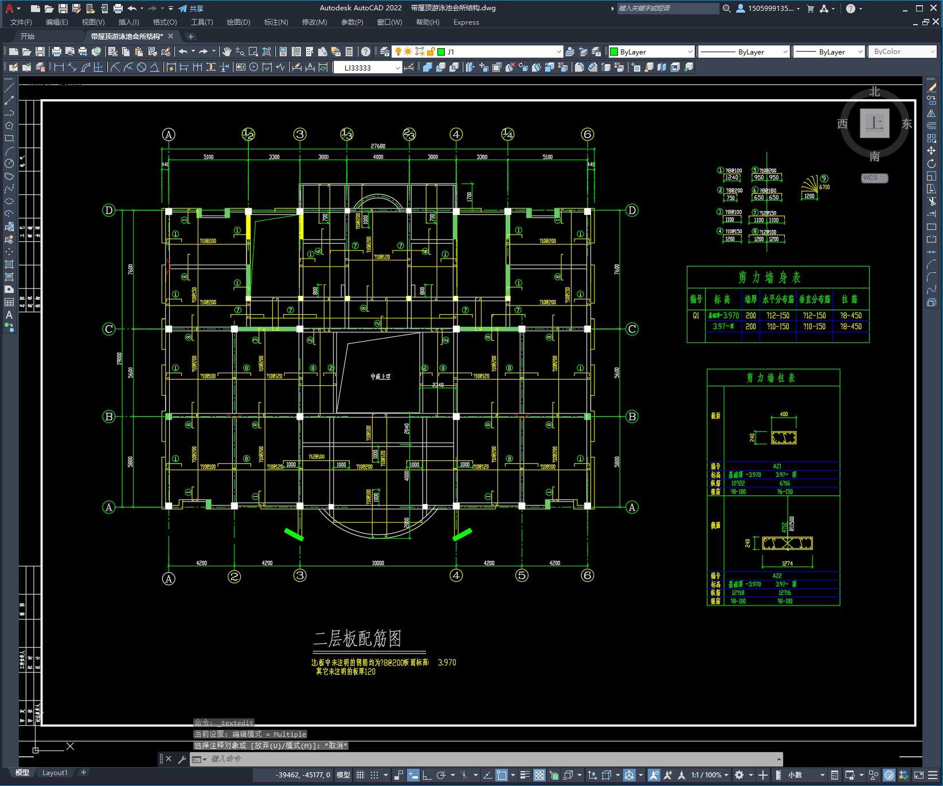Screen dimensions: 943x786
Task: Toggle snap mode in status bar
Action: coord(374,775)
